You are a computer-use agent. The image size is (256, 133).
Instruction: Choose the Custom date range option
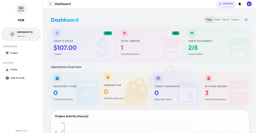click(235, 20)
